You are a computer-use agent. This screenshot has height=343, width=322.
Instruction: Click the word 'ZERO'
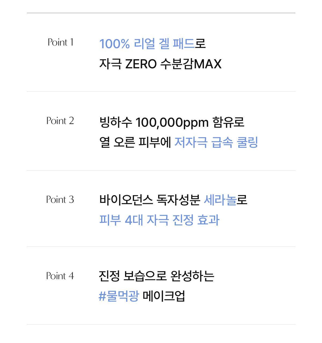click(x=141, y=64)
